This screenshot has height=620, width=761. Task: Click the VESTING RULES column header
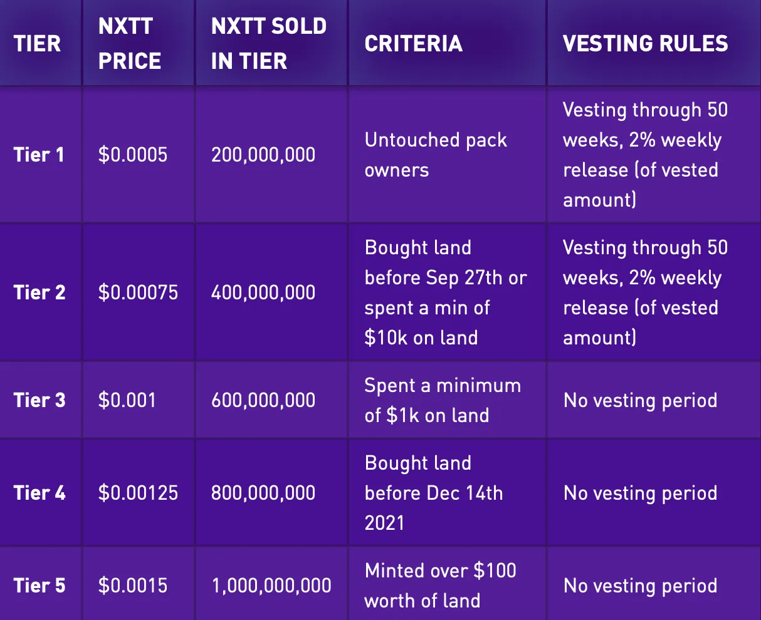click(646, 43)
